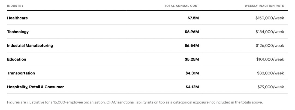The width and height of the screenshot is (295, 110).
Task: Click the illustrative figures footnote text
Action: coord(135,102)
